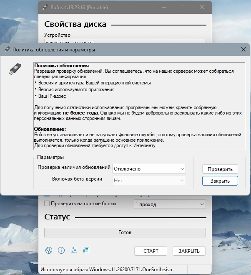Click the status bar image name text

(x=106, y=270)
